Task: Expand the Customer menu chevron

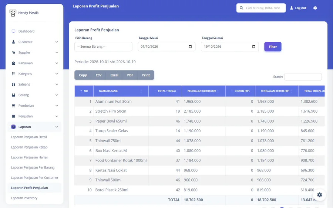Action: click(x=57, y=42)
